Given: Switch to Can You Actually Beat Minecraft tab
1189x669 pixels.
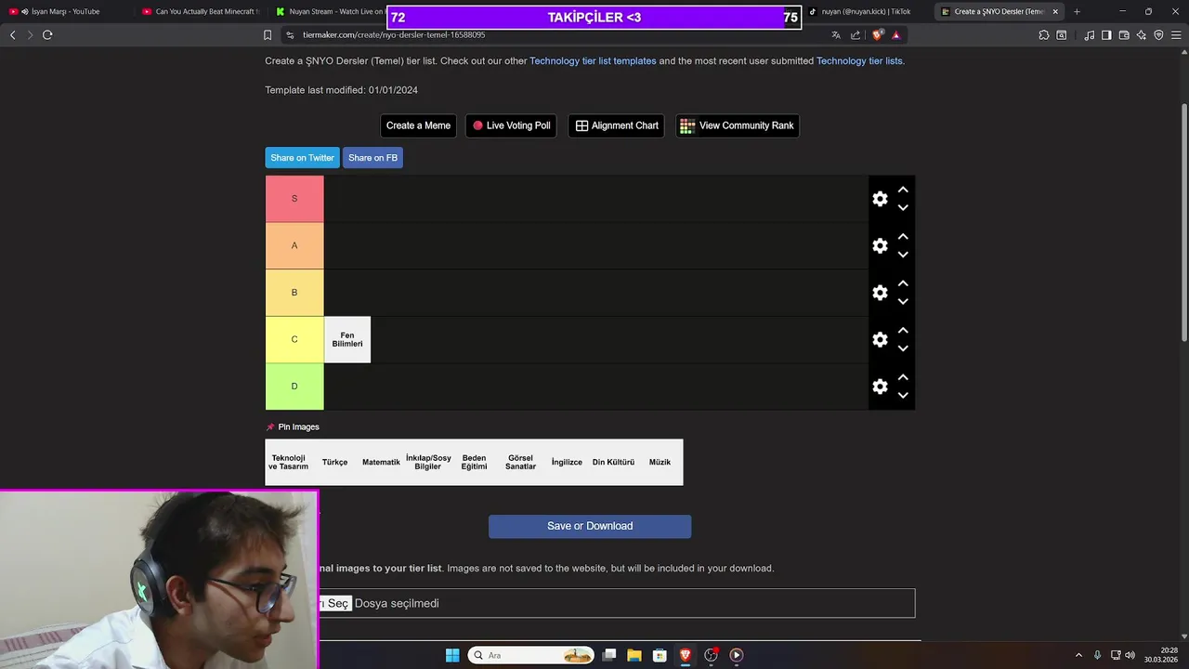Looking at the screenshot, I should (201, 11).
